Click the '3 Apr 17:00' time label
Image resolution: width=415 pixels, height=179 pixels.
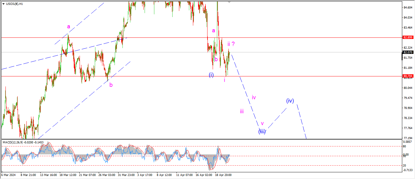[145, 175]
